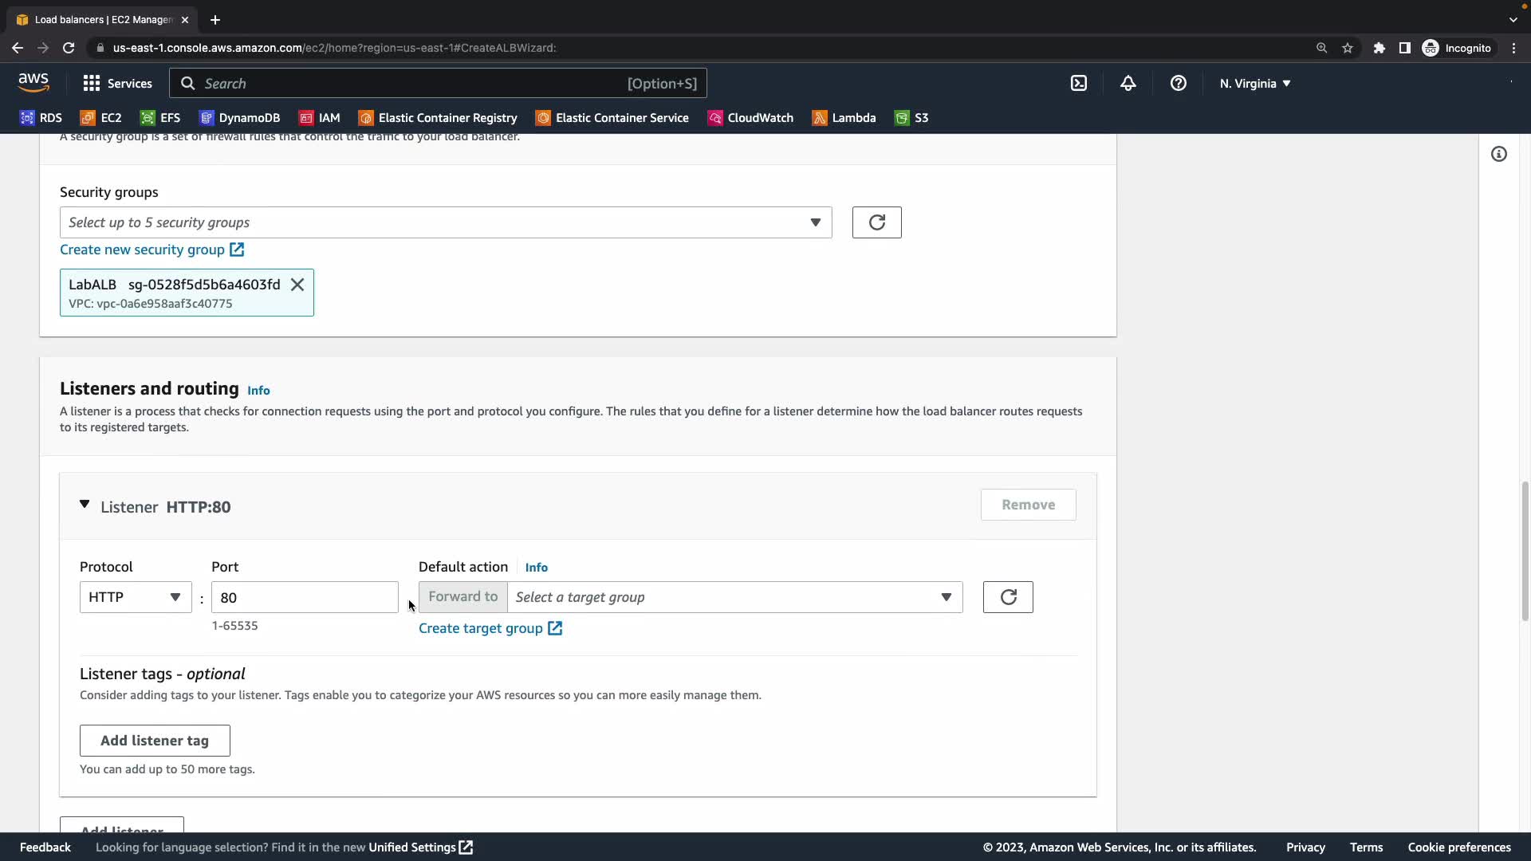Open the Lambda bookmark shortcut
Image resolution: width=1531 pixels, height=861 pixels.
click(844, 118)
